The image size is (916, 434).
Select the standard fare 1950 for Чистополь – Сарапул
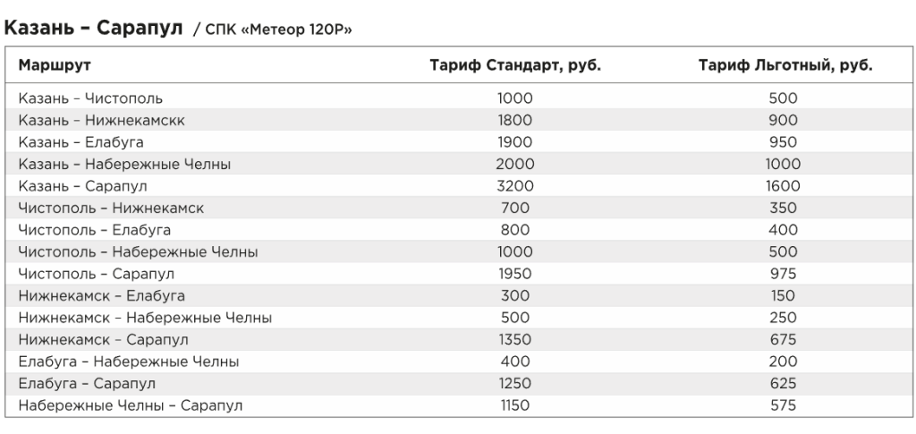[x=515, y=274]
